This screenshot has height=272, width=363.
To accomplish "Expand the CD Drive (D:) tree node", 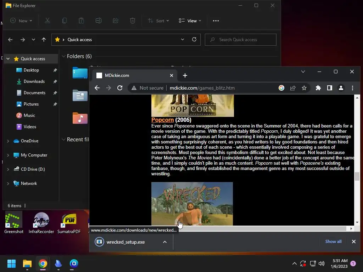I will pyautogui.click(x=8, y=169).
